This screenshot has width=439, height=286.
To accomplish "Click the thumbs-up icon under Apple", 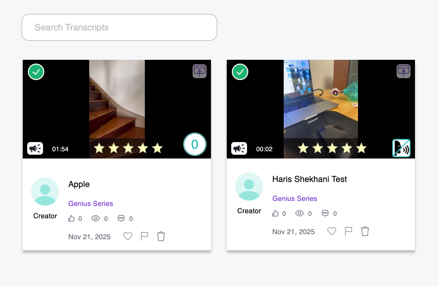I will pyautogui.click(x=71, y=218).
